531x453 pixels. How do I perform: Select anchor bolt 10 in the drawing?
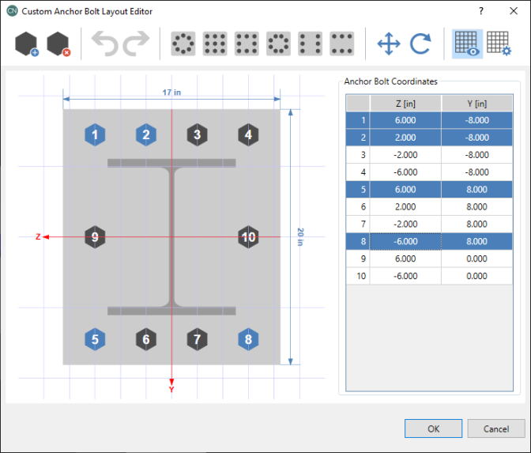point(248,236)
